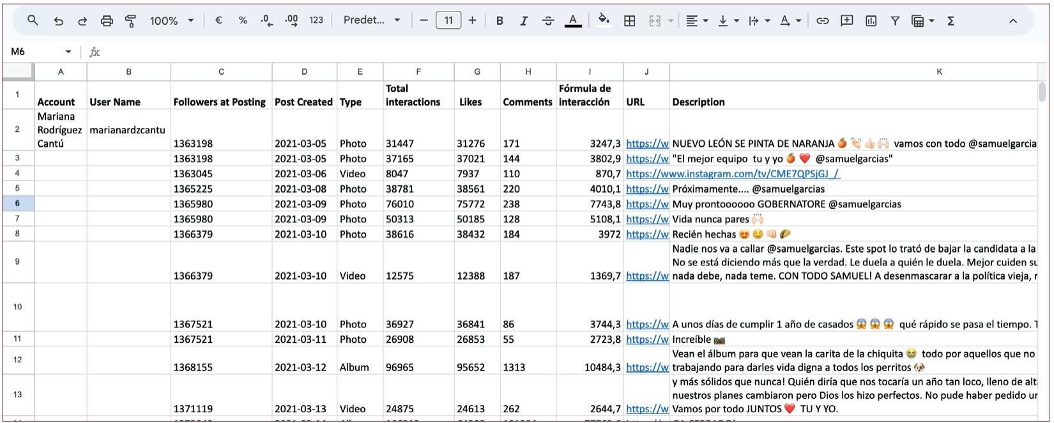Open the fill color paint bucket

point(603,20)
